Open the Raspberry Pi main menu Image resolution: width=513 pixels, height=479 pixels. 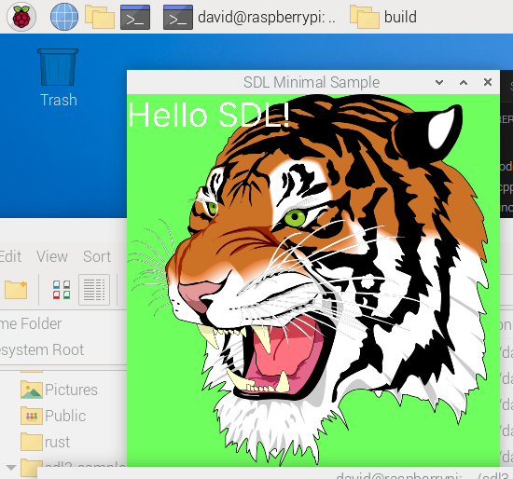coord(21,17)
